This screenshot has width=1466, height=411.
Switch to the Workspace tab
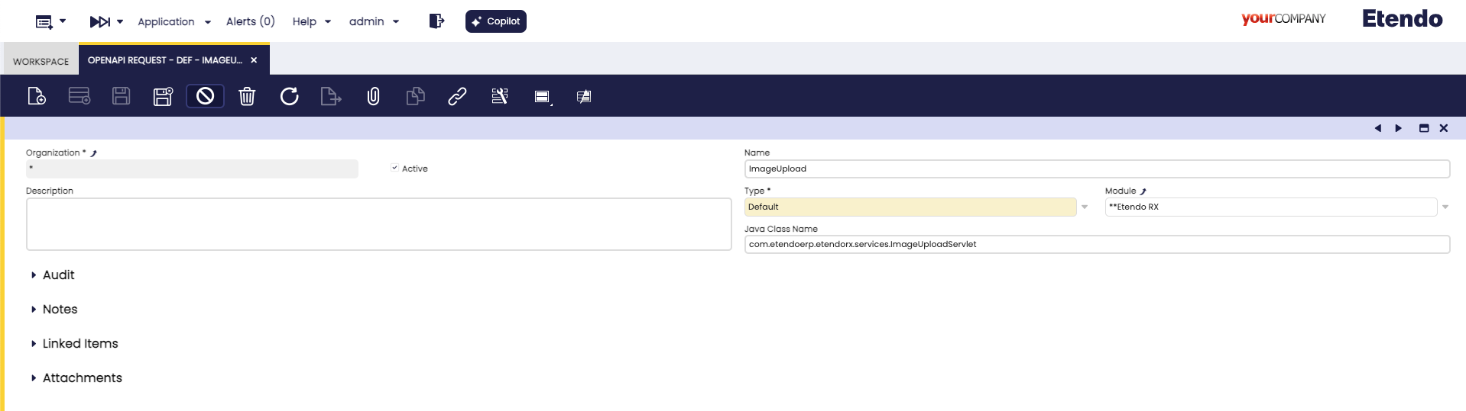[41, 61]
